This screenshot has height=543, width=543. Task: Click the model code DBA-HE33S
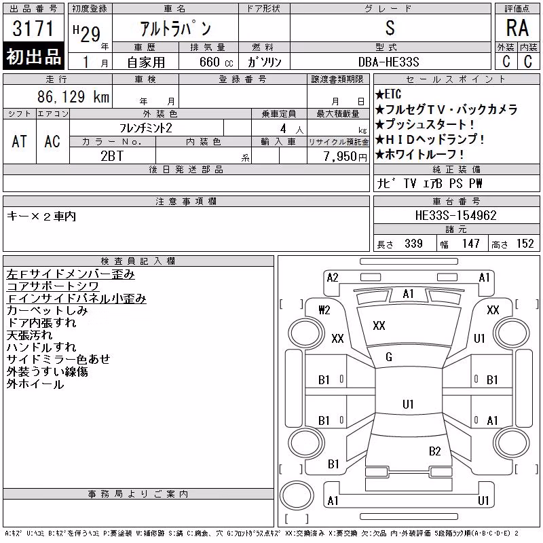[388, 62]
